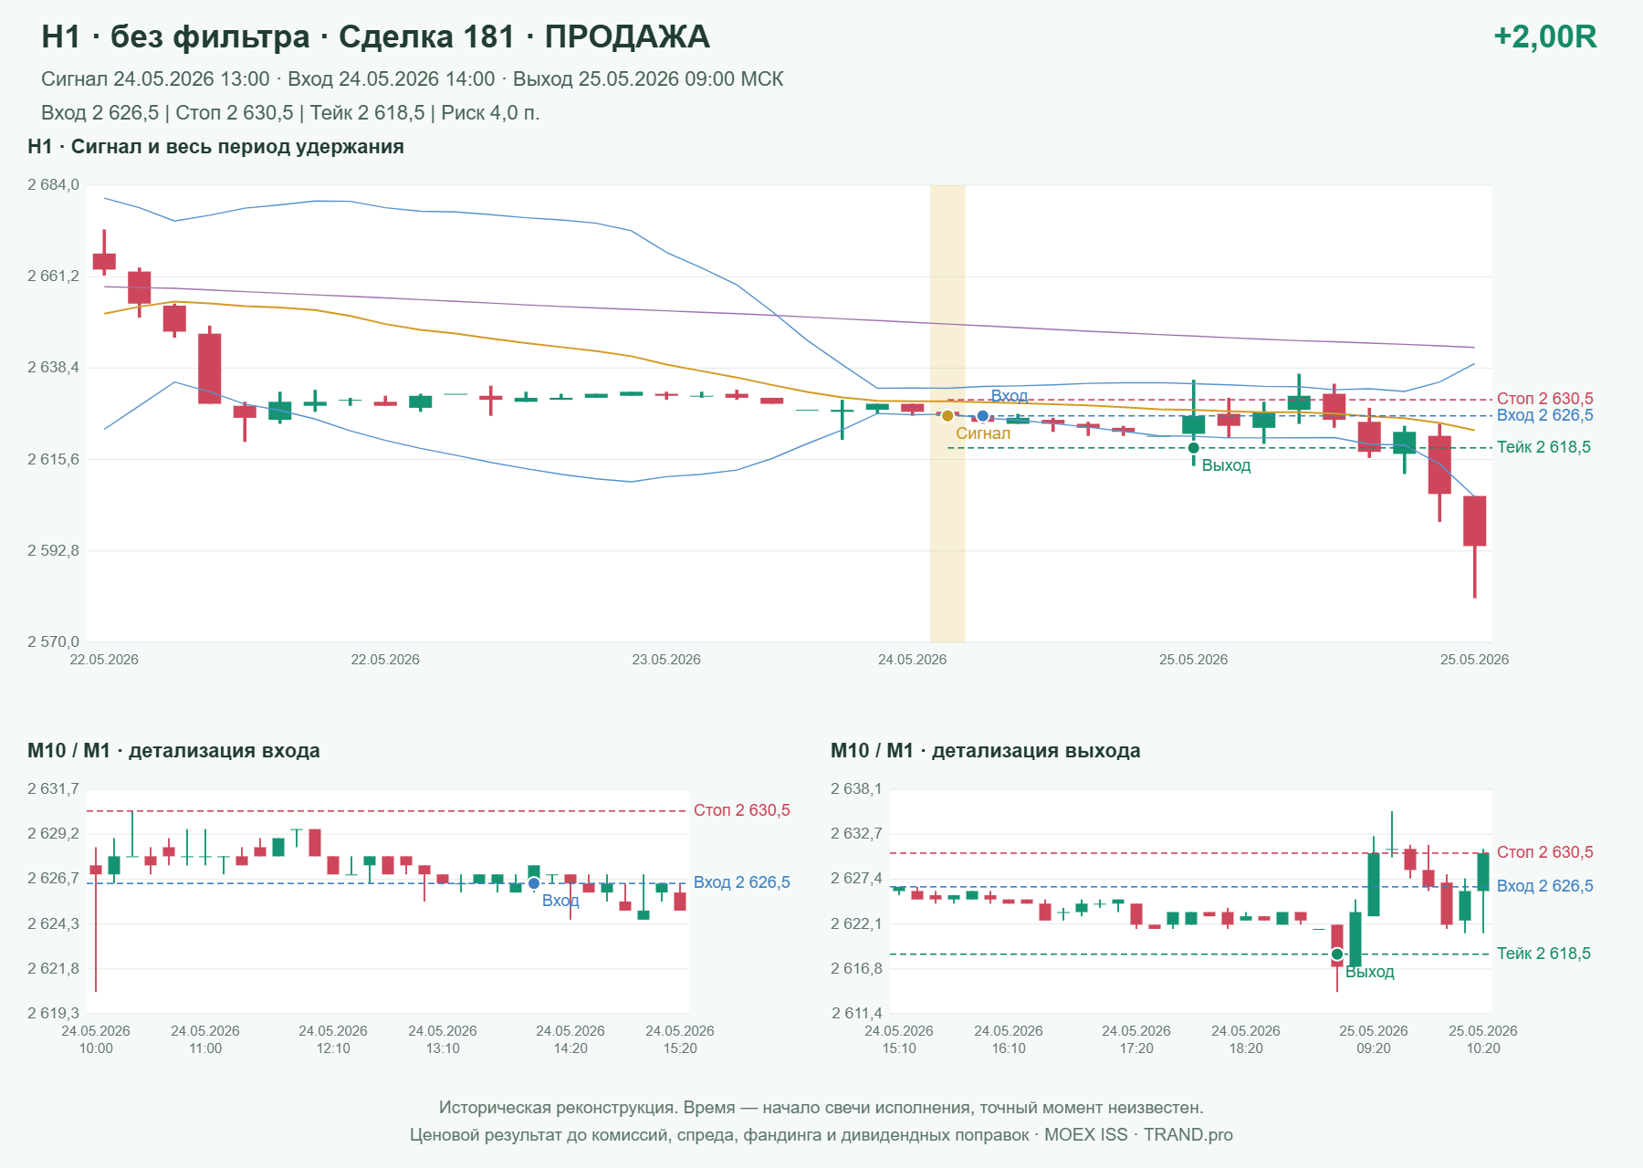Click the green Выход dot in exit detail chart
The height and width of the screenshot is (1168, 1643).
[x=1337, y=954]
